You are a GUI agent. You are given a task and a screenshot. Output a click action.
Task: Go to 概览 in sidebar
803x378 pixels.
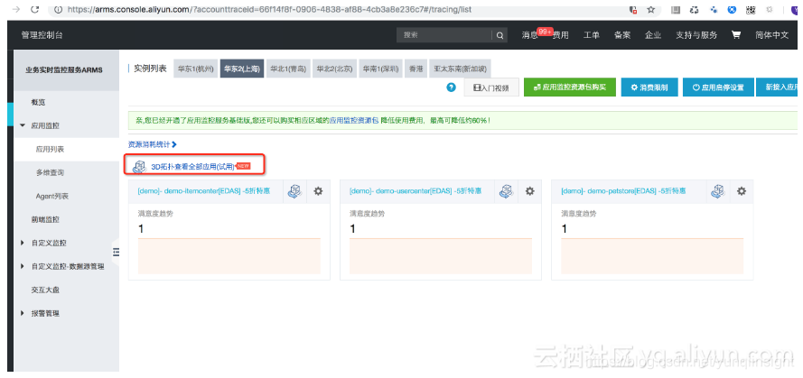click(39, 102)
